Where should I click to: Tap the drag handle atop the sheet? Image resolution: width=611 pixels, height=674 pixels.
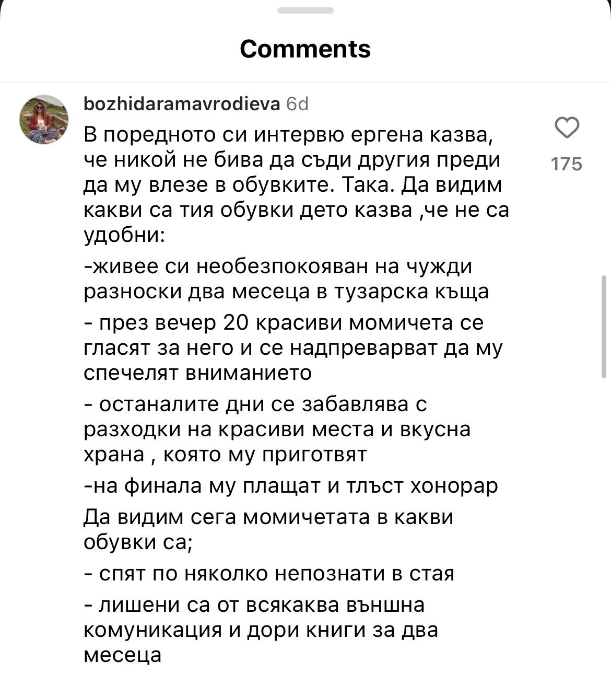(x=305, y=10)
